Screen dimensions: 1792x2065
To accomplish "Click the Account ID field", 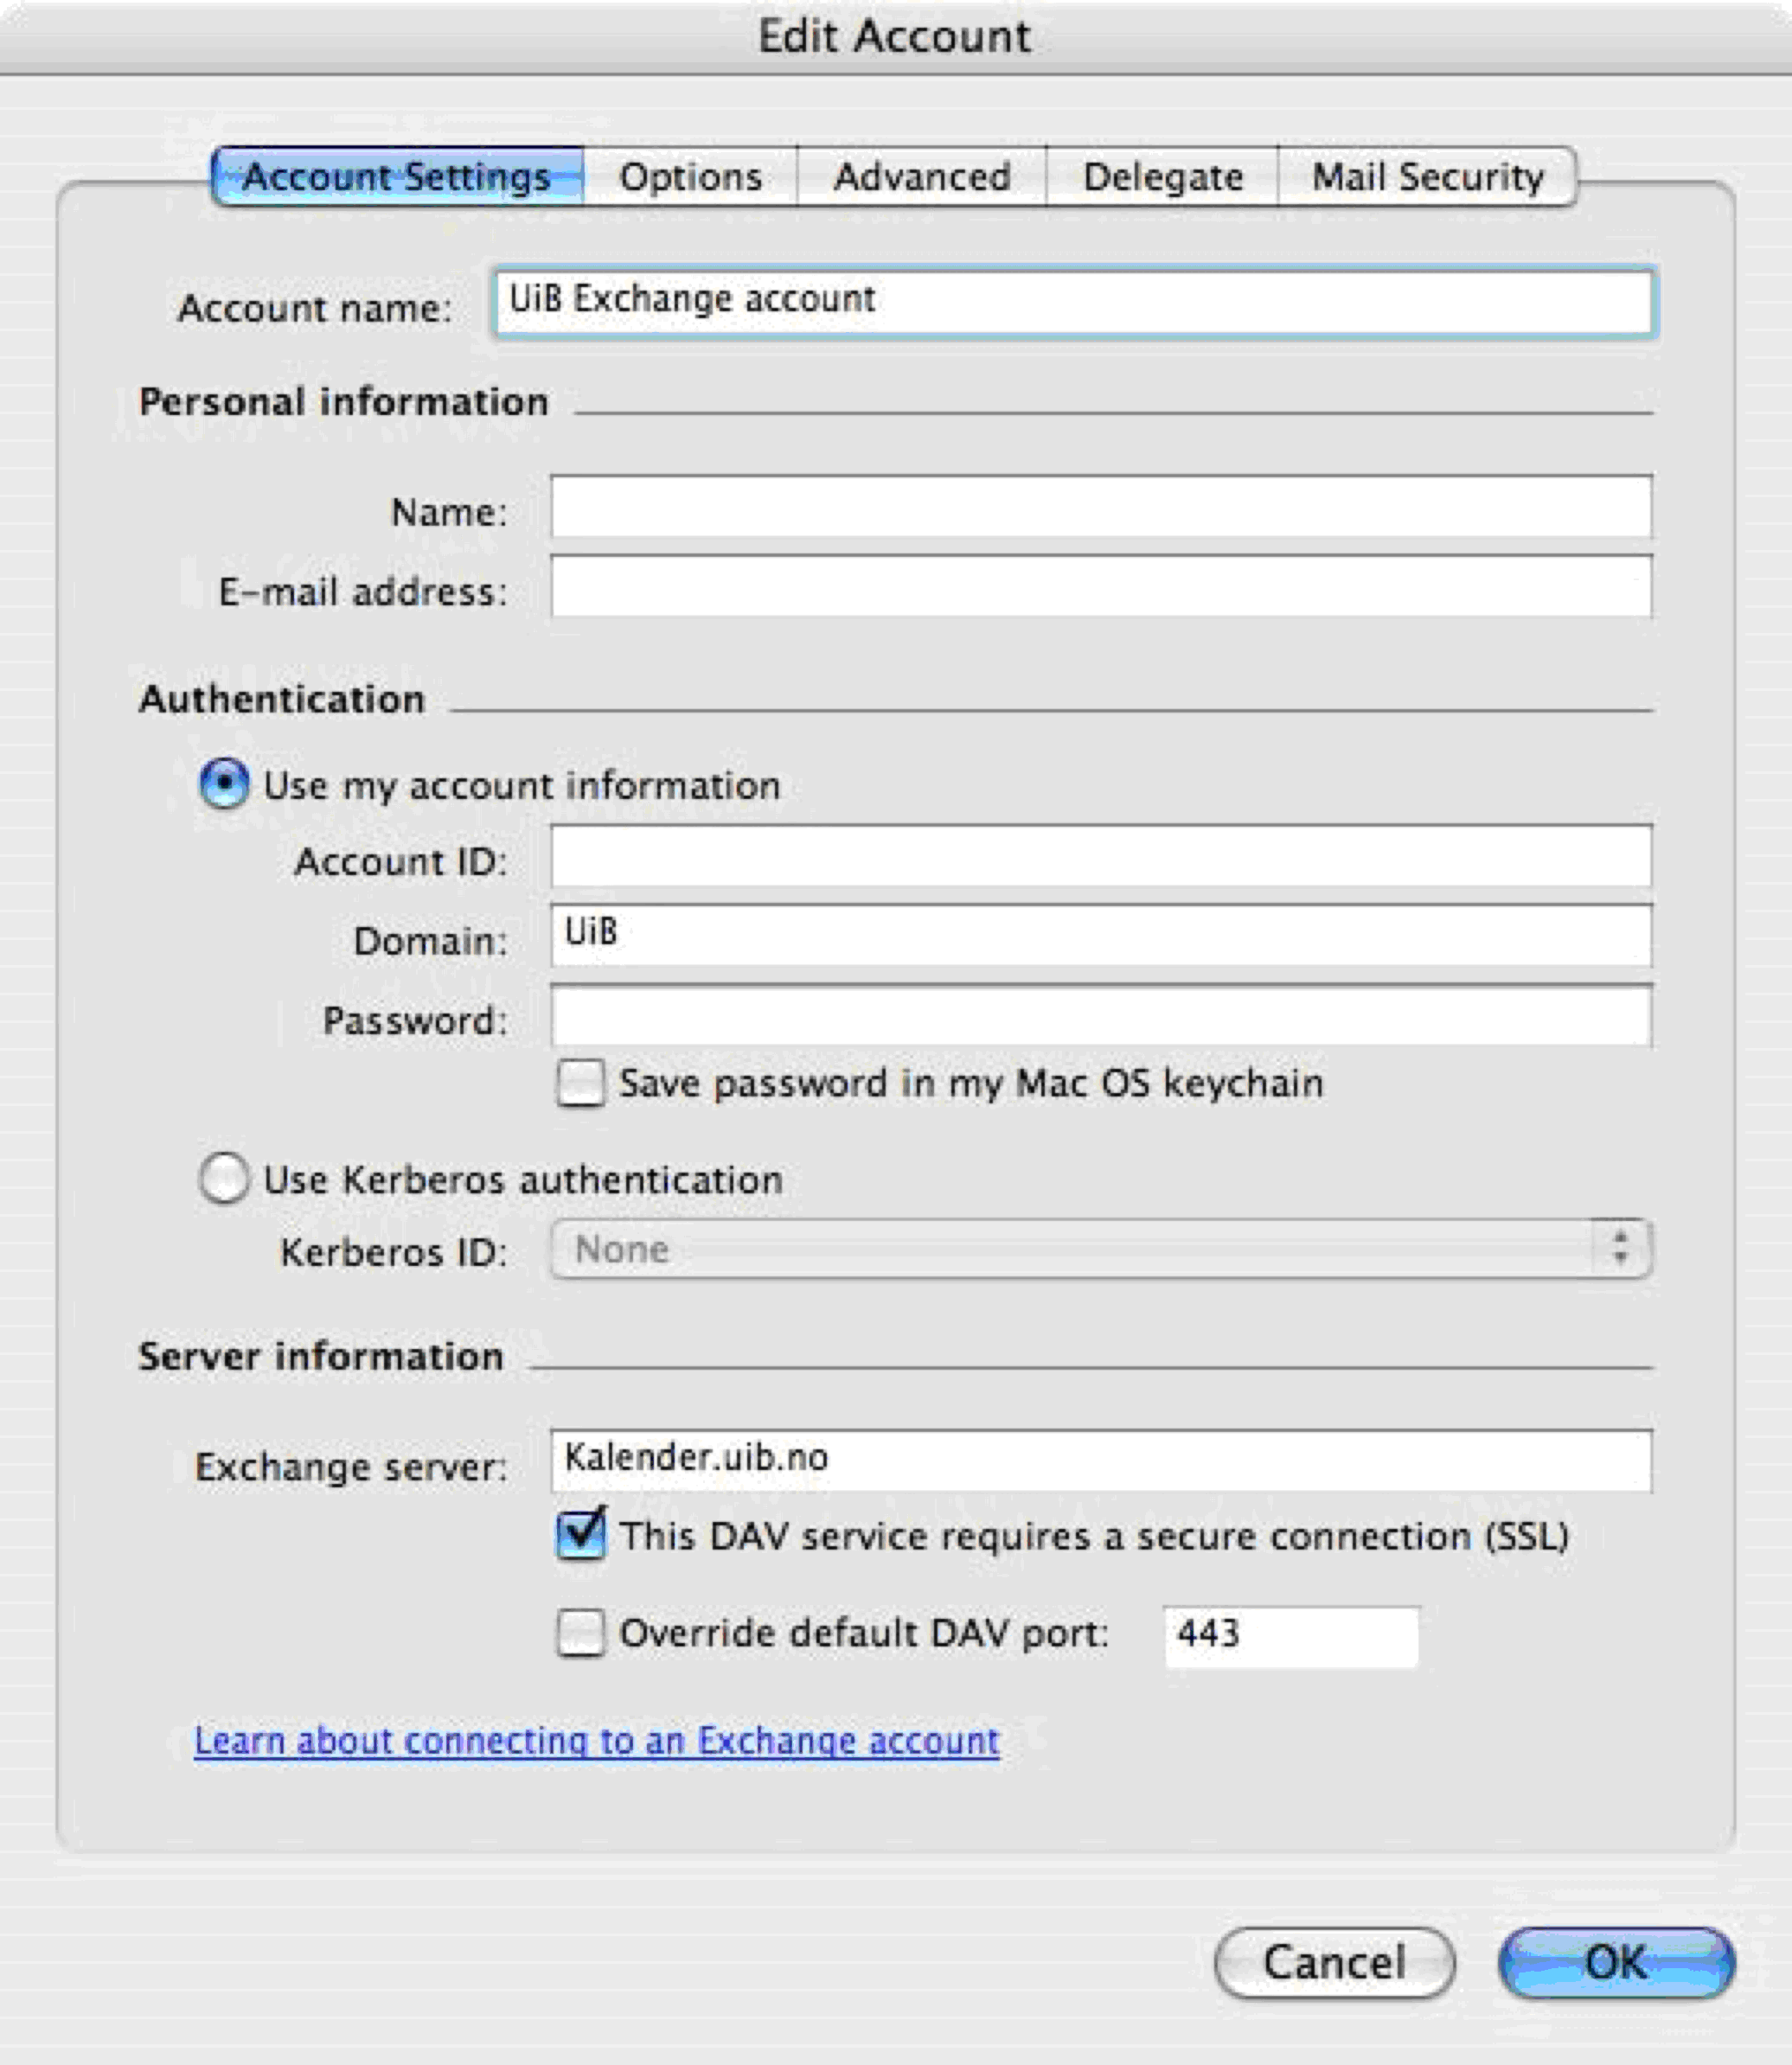I will 1100,857.
